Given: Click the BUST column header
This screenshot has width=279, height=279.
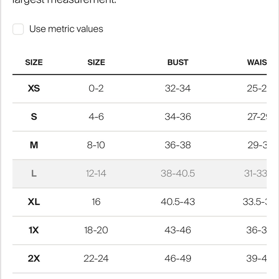Looking at the screenshot, I should 178,62.
